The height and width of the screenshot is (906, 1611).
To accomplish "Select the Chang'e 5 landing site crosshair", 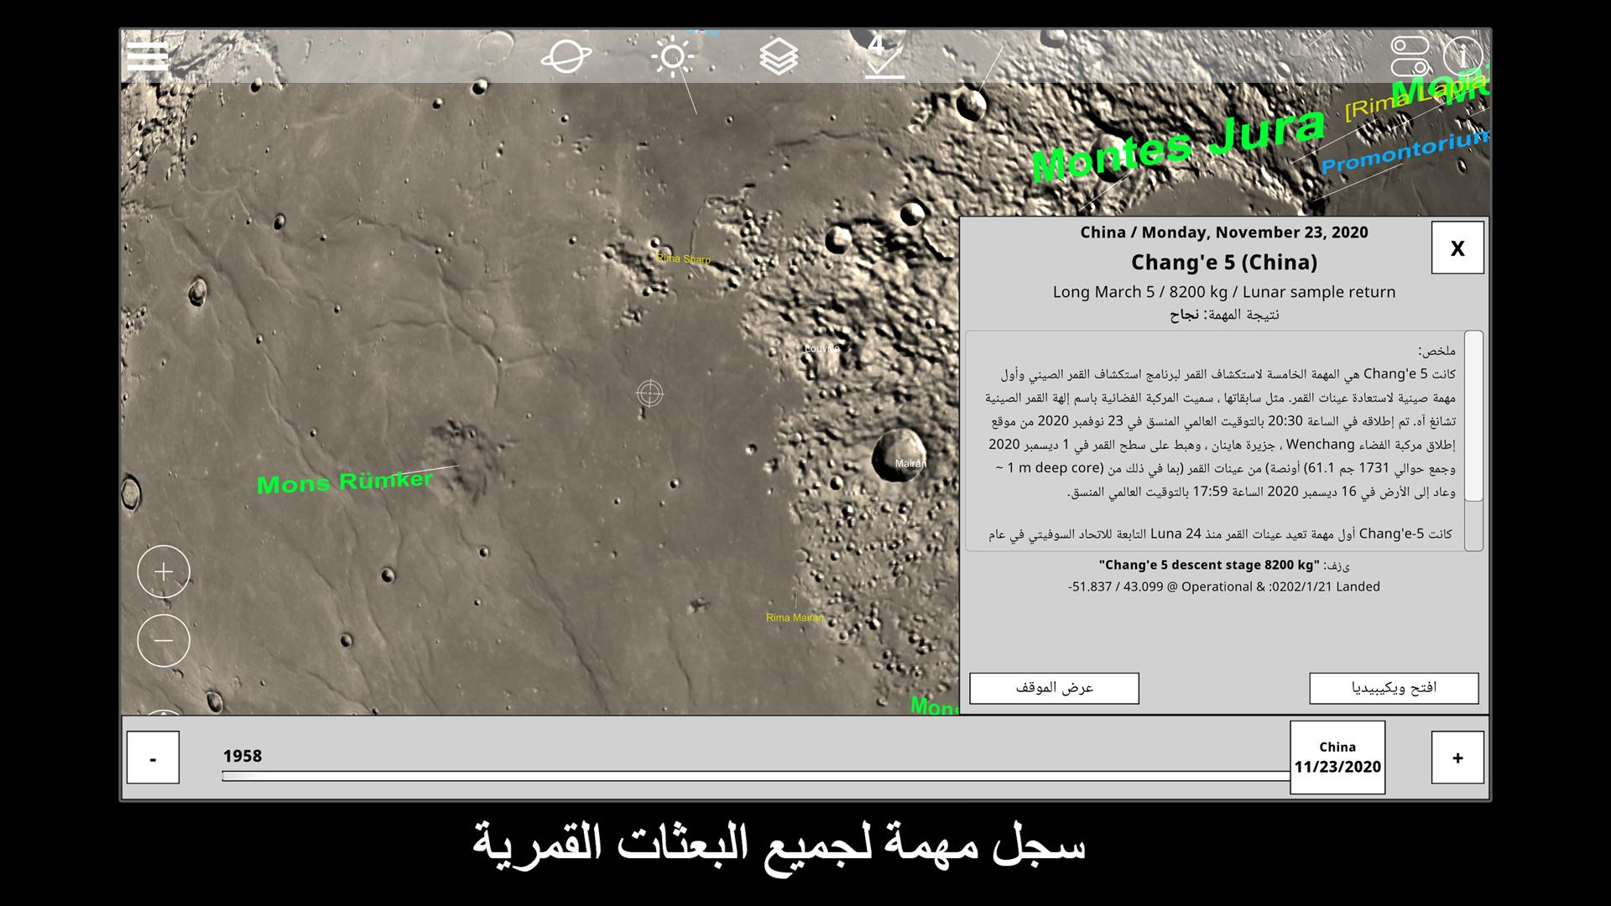I will point(649,393).
